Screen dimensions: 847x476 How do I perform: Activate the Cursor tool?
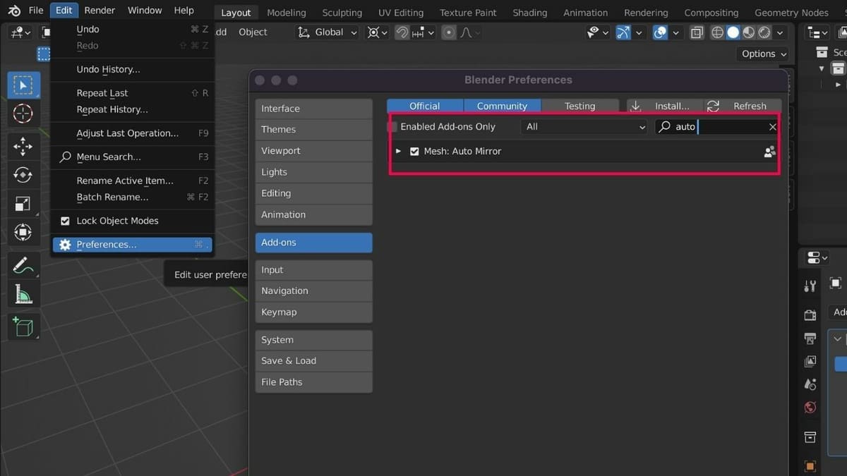point(23,113)
